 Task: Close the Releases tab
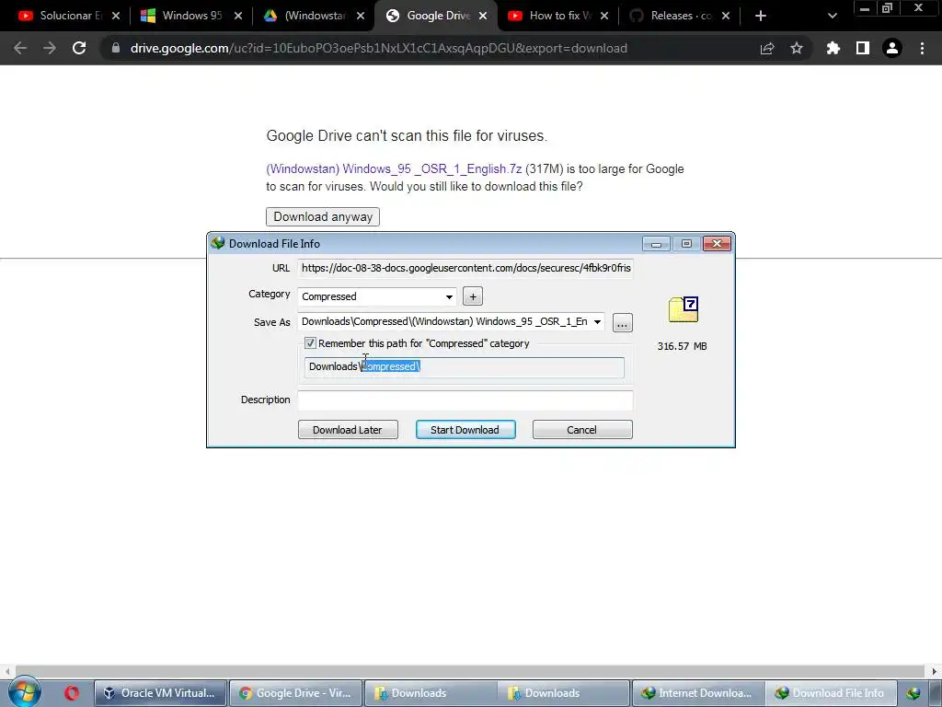pyautogui.click(x=726, y=16)
